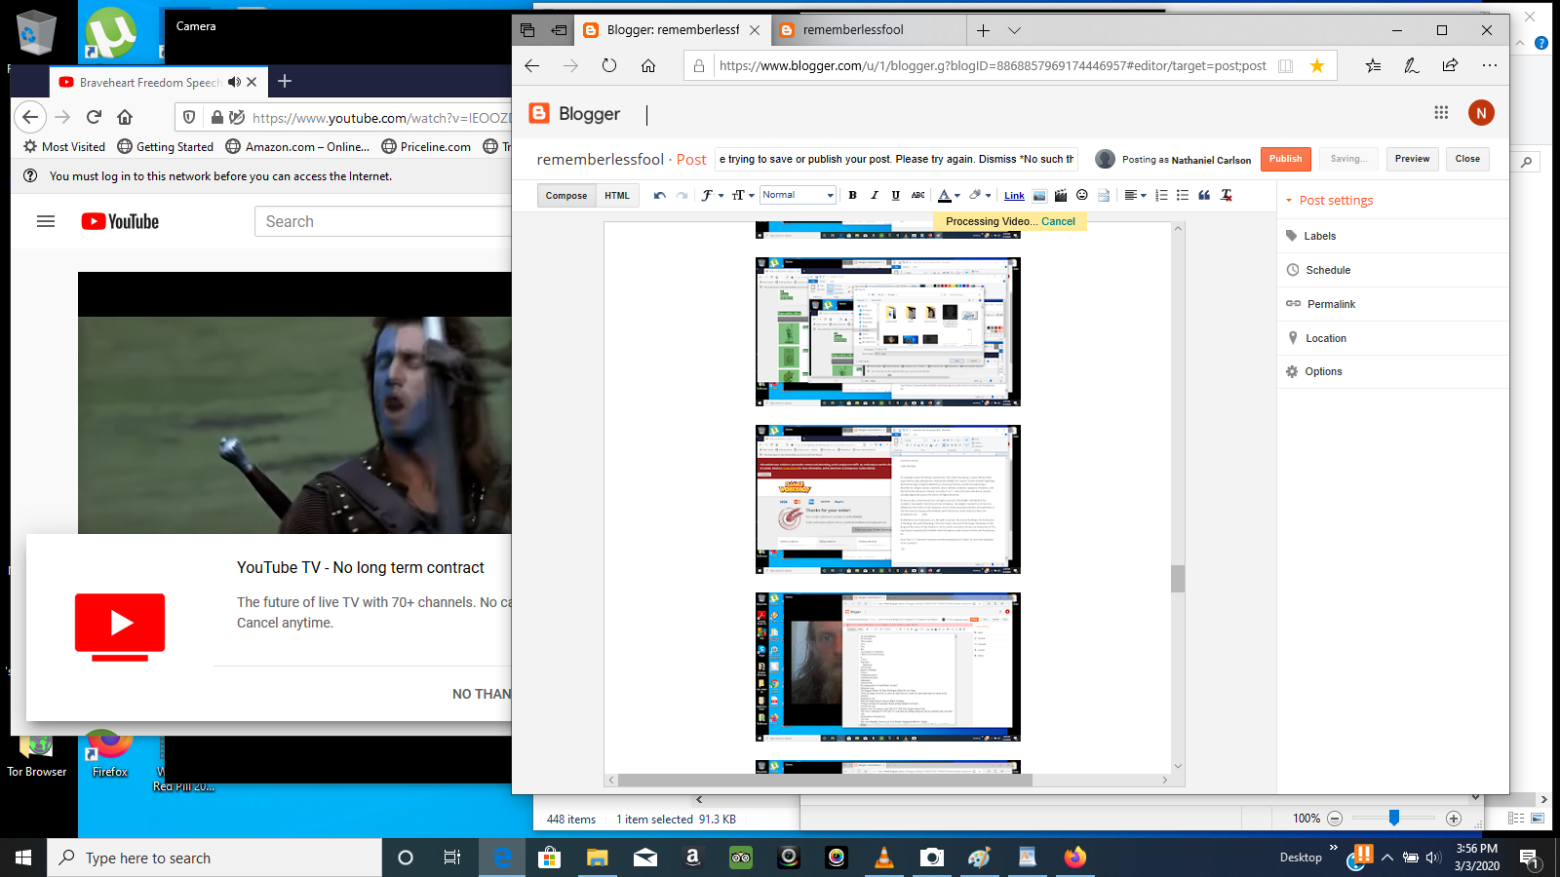The width and height of the screenshot is (1560, 877).
Task: Open VLC from the taskbar
Action: pyautogui.click(x=884, y=858)
